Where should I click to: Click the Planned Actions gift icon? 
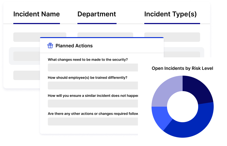click(50, 45)
